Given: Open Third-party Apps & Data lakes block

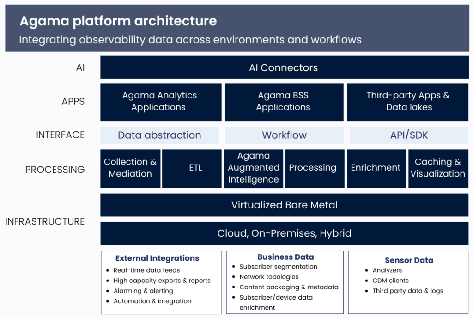Looking at the screenshot, I should pos(408,101).
